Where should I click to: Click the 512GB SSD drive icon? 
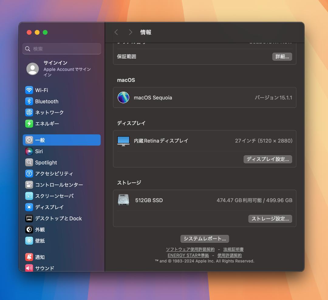123,200
